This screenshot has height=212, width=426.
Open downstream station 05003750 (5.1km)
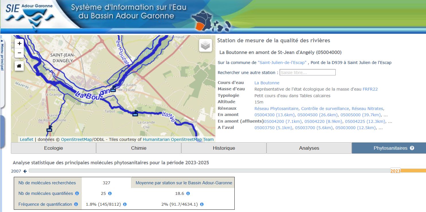point(273,128)
